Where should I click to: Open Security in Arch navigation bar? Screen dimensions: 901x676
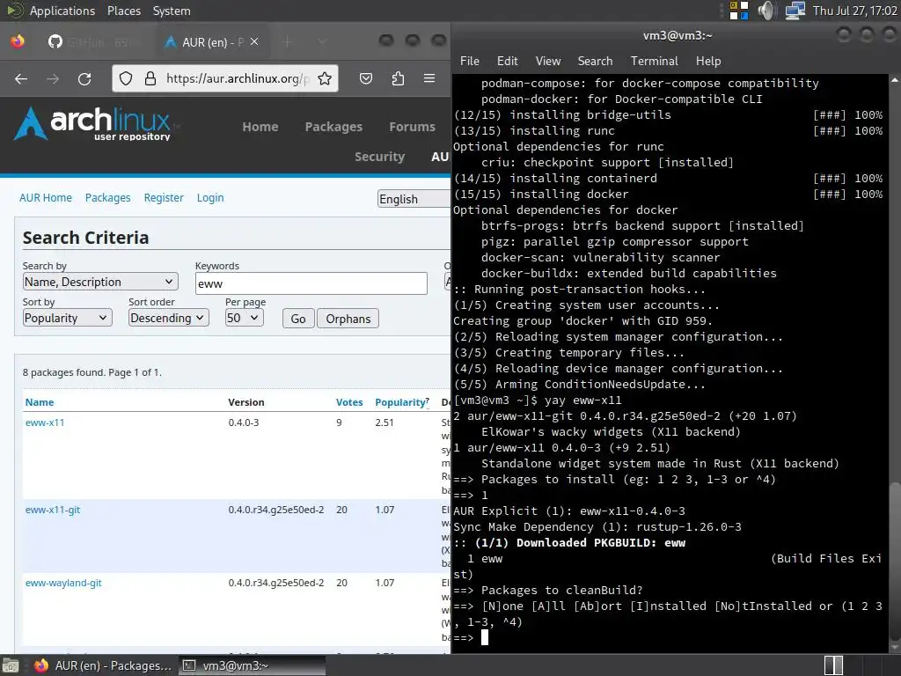[x=380, y=157]
